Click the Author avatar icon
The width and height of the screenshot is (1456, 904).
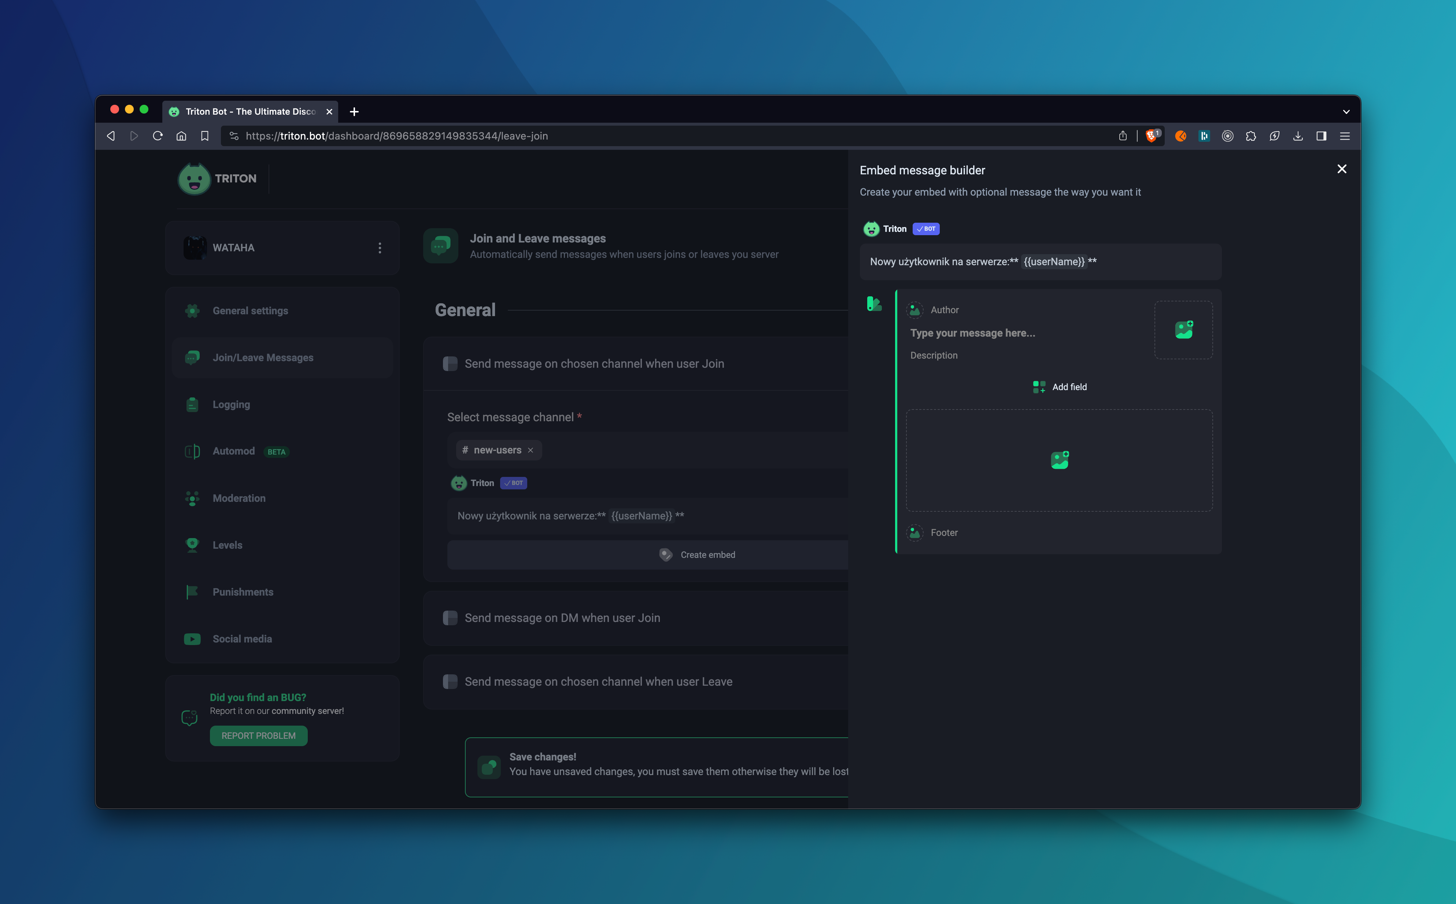pos(914,310)
